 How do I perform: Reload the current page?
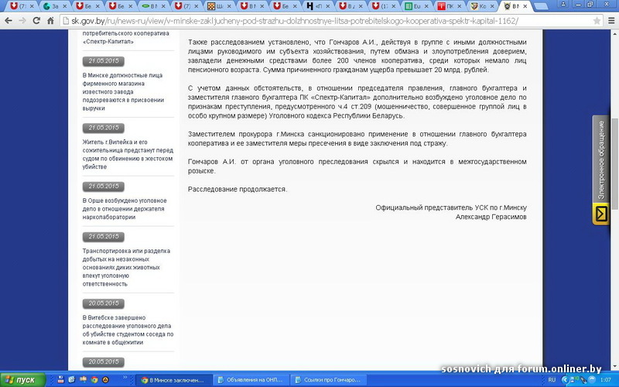pyautogui.click(x=36, y=21)
